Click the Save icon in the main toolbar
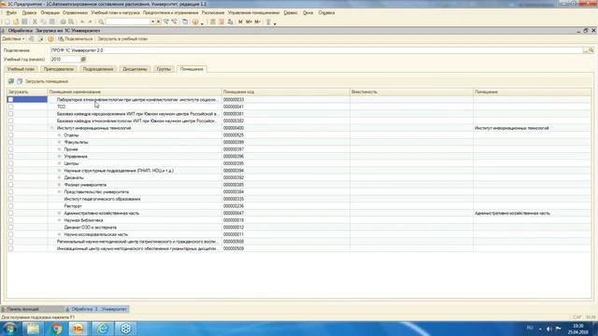The image size is (598, 336). click(24, 21)
